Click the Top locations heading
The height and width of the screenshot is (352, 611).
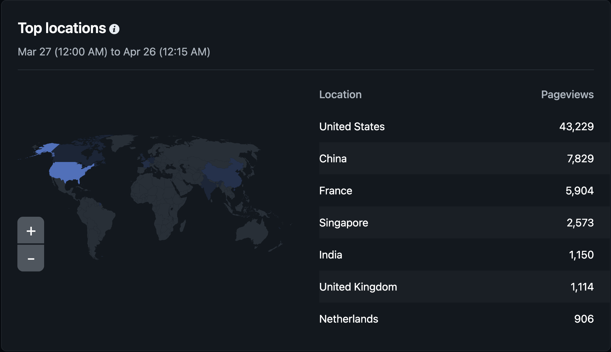pyautogui.click(x=62, y=28)
